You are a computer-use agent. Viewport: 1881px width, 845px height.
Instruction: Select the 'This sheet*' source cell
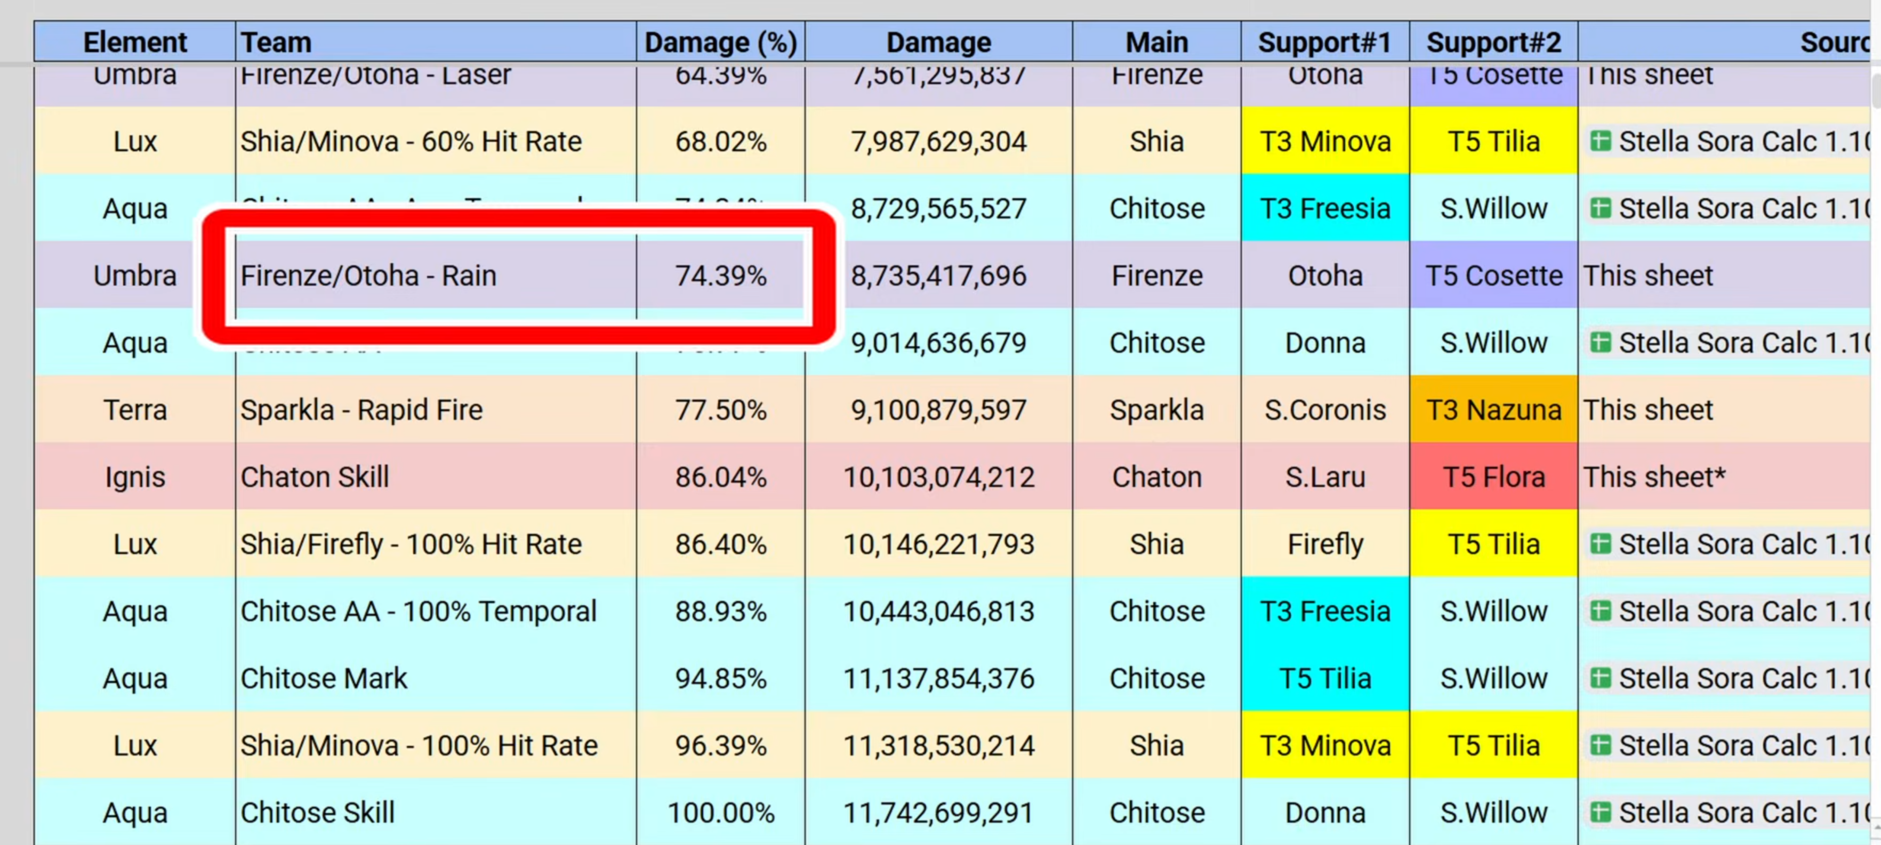coord(1724,477)
